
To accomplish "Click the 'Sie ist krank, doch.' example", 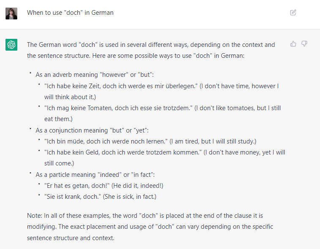I will click(100, 197).
